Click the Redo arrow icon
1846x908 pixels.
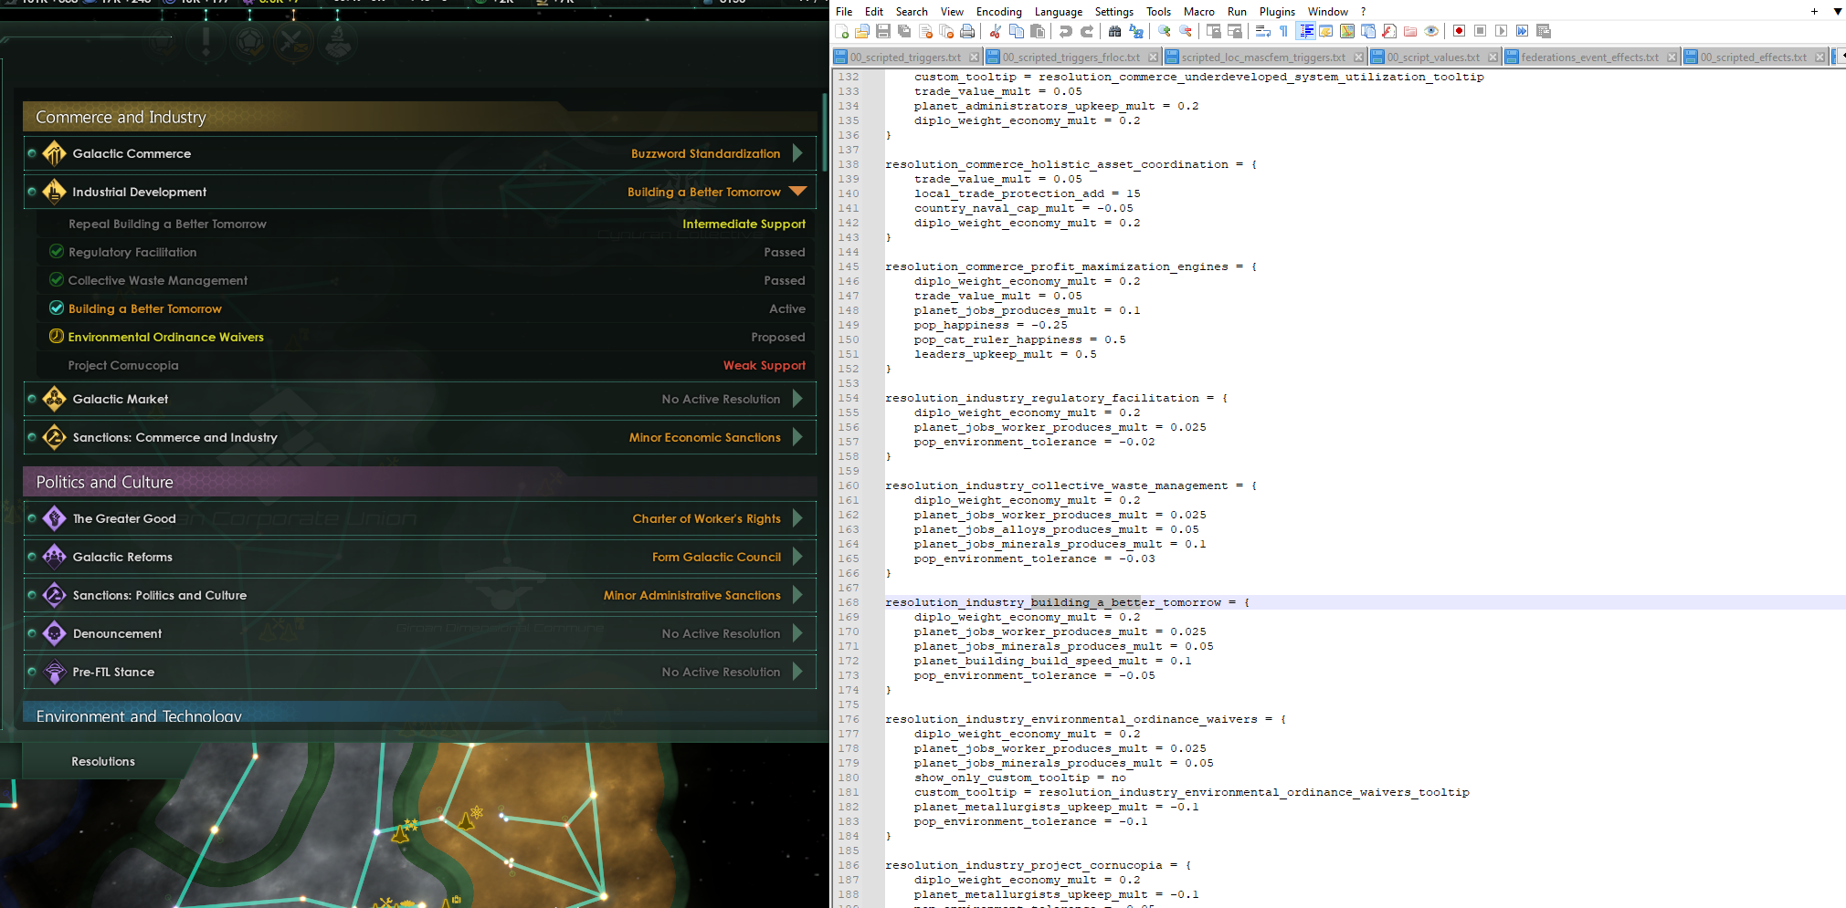click(1087, 31)
